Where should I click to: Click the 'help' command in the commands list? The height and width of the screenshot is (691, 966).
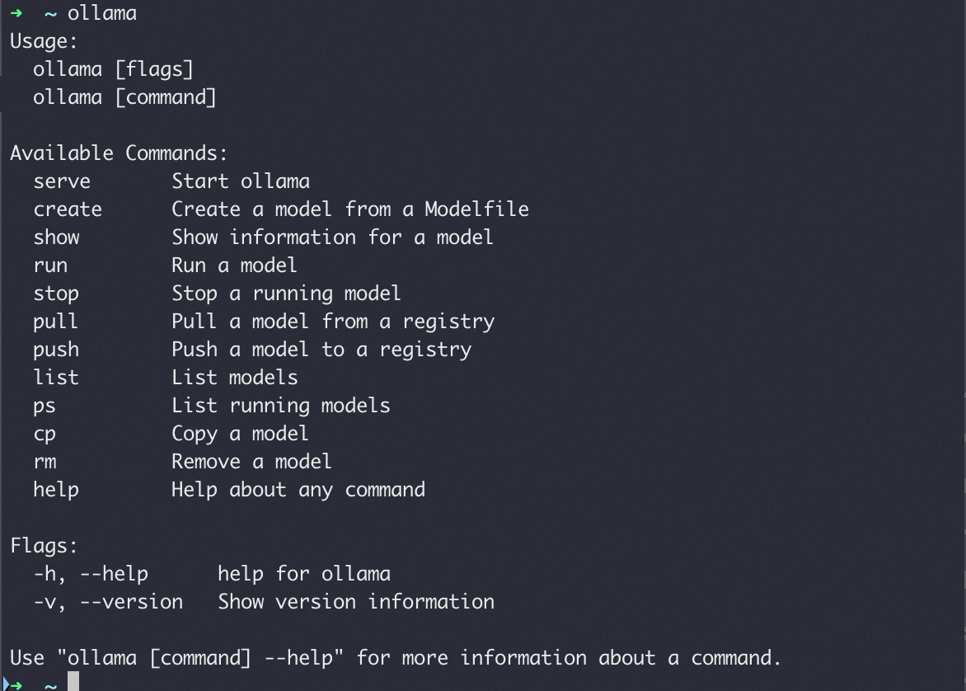click(x=56, y=490)
